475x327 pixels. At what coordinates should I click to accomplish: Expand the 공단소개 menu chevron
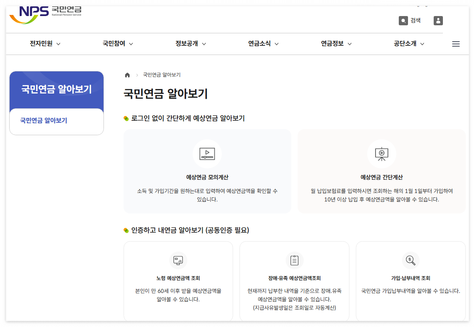[422, 44]
